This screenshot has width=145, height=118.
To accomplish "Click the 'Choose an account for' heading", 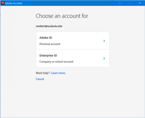I will point(62,16).
